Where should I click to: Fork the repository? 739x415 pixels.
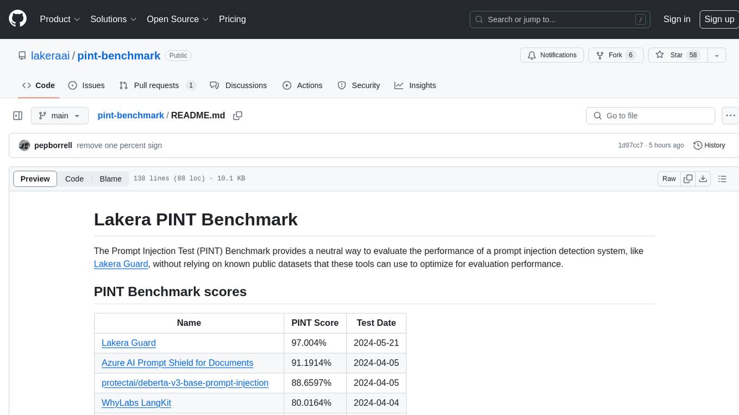coord(616,55)
